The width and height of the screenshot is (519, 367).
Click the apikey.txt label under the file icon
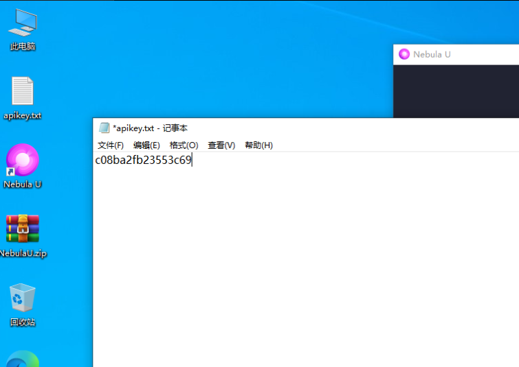click(x=23, y=115)
